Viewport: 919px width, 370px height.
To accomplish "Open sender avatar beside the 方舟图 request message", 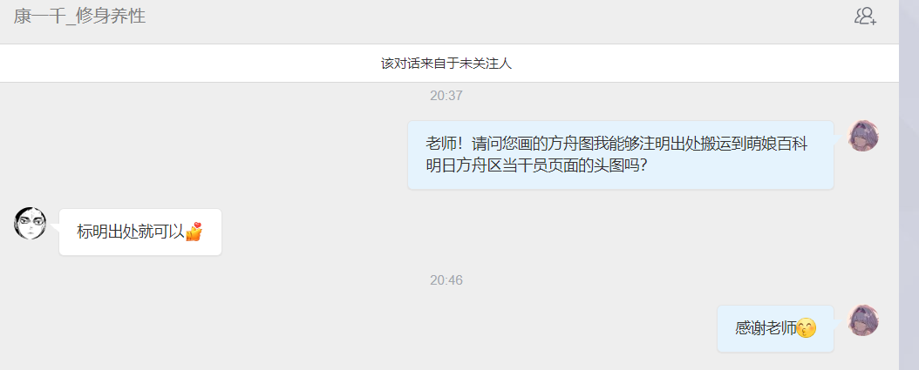I will point(863,137).
